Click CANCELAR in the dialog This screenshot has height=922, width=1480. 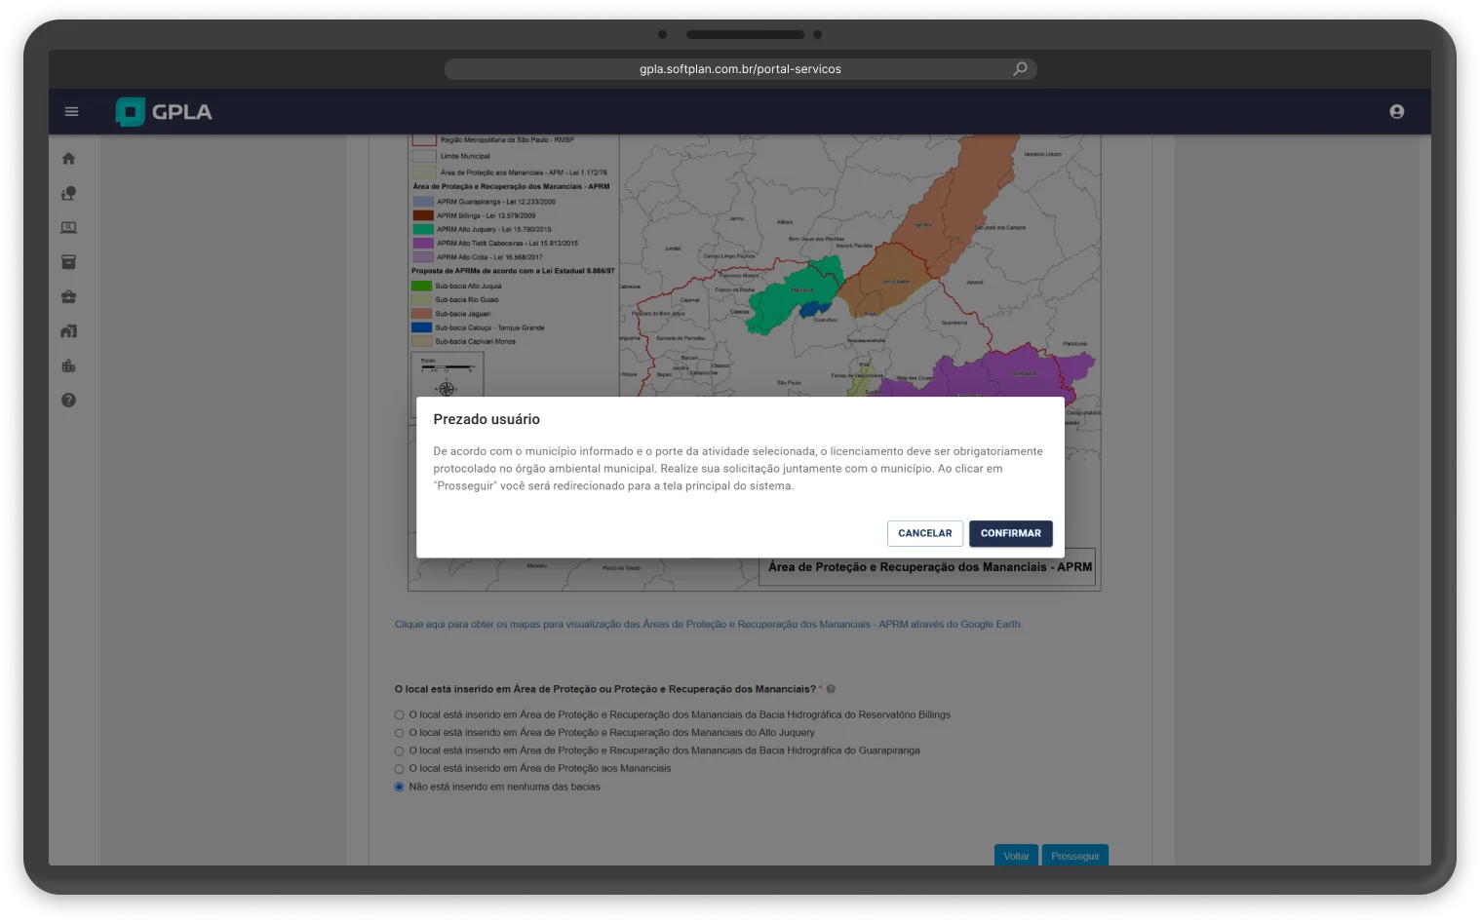tap(924, 533)
